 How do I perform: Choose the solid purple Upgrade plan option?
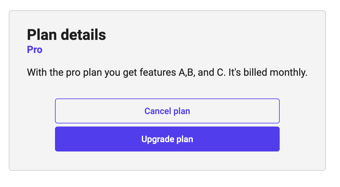167,139
